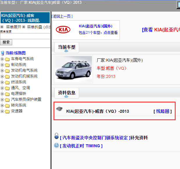Image resolution: width=180 pixels, height=169 pixels.
Task: Select 当前:线路图 tree root
Action: pyautogui.click(x=15, y=53)
